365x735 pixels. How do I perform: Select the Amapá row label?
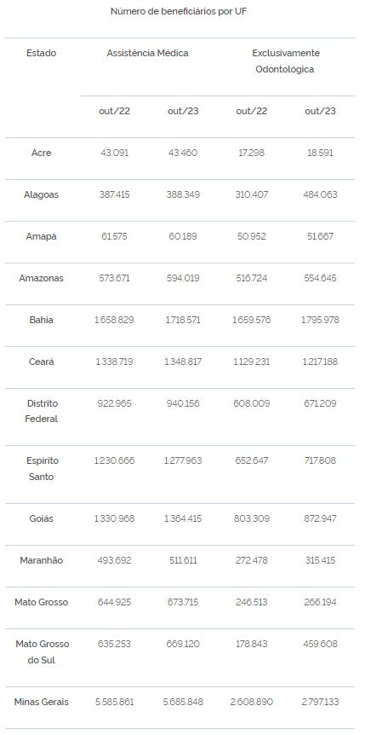(41, 236)
